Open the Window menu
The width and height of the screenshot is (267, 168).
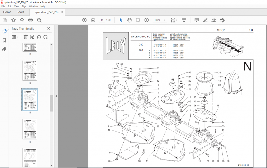(x=33, y=7)
